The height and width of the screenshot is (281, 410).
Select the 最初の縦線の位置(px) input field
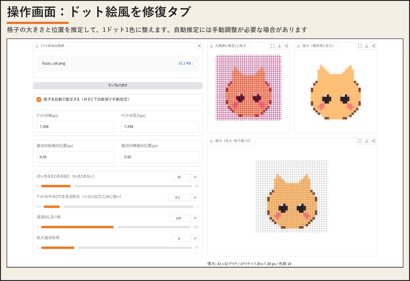(75, 157)
